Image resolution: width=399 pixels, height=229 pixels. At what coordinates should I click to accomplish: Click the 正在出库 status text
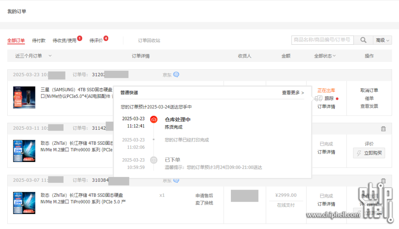[x=326, y=90]
